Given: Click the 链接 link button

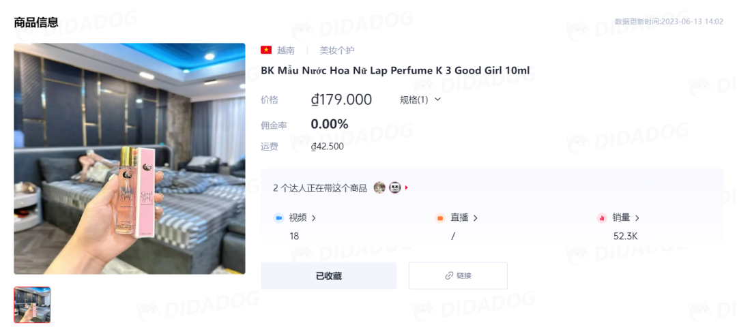Looking at the screenshot, I should pyautogui.click(x=459, y=275).
